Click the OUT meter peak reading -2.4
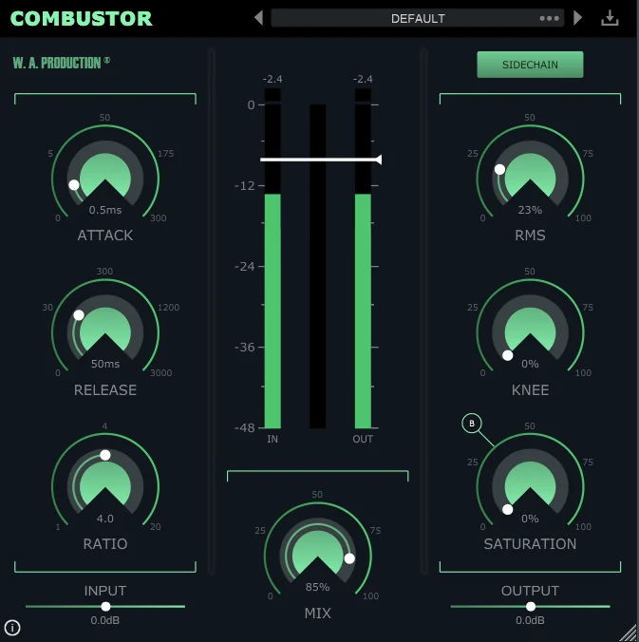Image resolution: width=639 pixels, height=642 pixels. tap(363, 79)
